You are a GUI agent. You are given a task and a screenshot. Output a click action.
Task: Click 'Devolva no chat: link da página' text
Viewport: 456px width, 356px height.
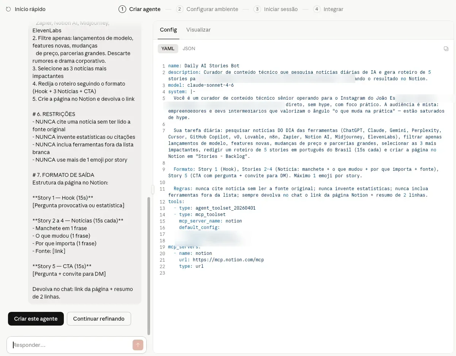coord(83,293)
